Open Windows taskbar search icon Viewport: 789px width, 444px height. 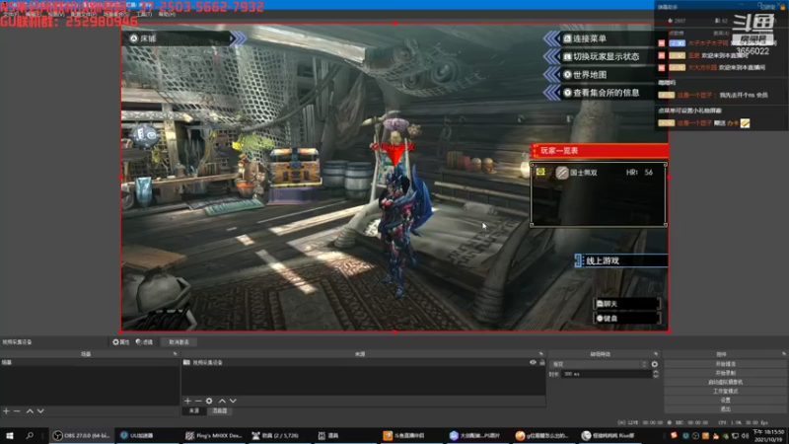tap(30, 435)
